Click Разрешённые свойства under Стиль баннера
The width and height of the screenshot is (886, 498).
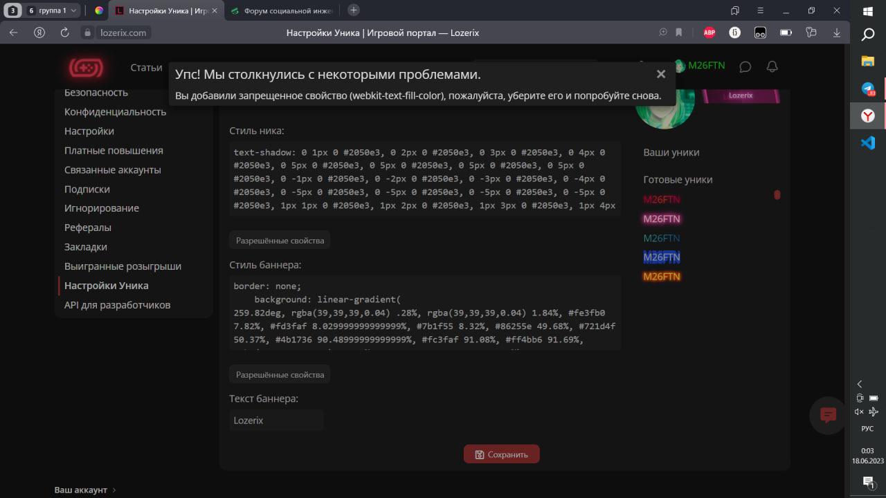tap(280, 374)
